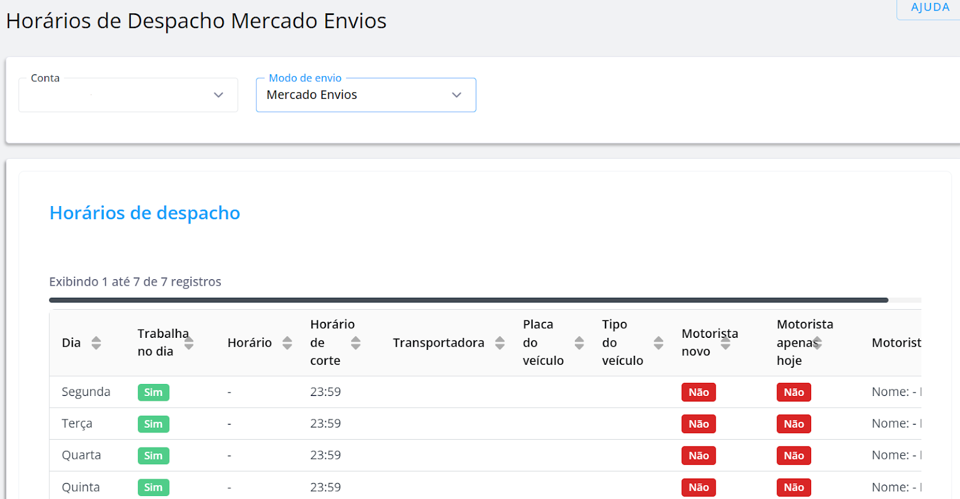960x499 pixels.
Task: Sort by Motorista novo sort icon
Action: [725, 343]
